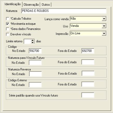Click the Impressão combo box showing On Line
This screenshot has width=113, height=113.
click(88, 34)
